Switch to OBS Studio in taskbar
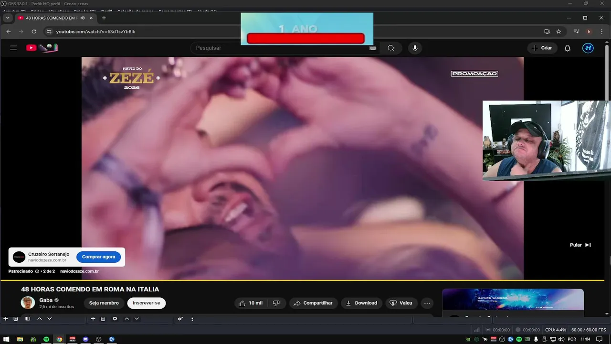 99,339
